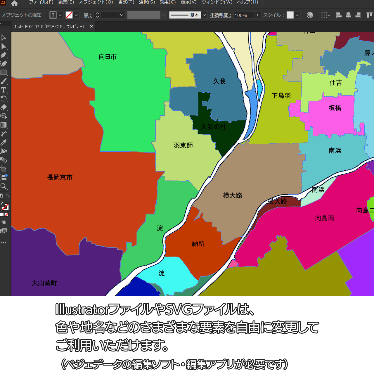The height and width of the screenshot is (374, 374).
Task: Click the Paintbrush tool
Action: pos(4,81)
